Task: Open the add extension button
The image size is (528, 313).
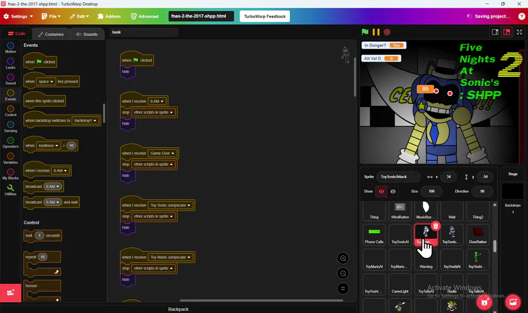Action: [11, 292]
